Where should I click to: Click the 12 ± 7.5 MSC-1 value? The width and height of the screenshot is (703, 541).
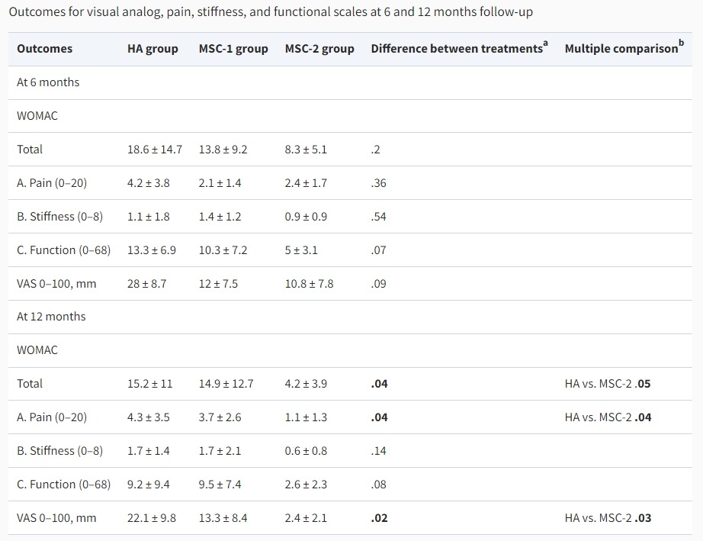[x=218, y=284]
